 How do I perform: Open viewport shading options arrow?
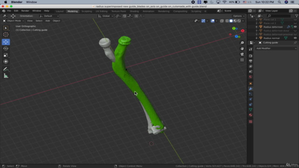point(243,21)
